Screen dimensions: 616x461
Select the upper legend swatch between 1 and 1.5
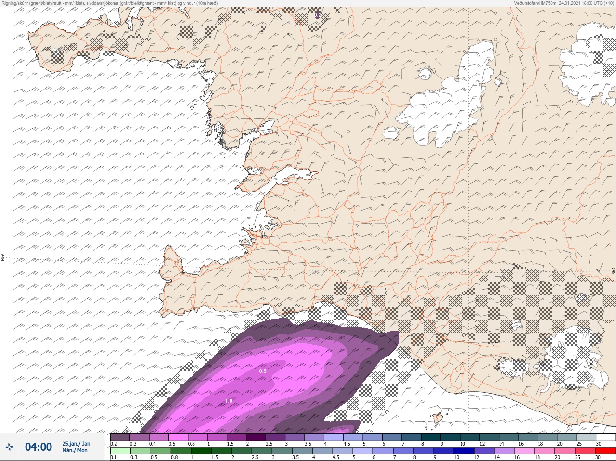tap(217, 437)
